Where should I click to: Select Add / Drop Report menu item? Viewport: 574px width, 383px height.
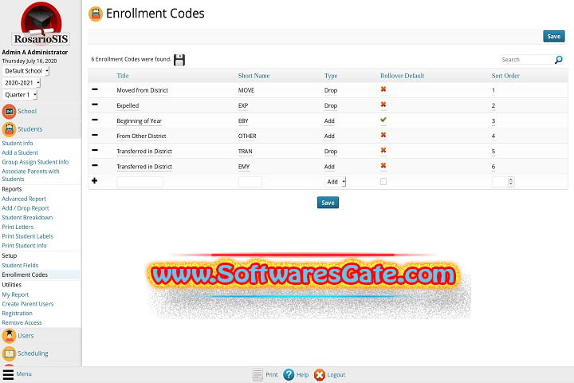pos(26,208)
